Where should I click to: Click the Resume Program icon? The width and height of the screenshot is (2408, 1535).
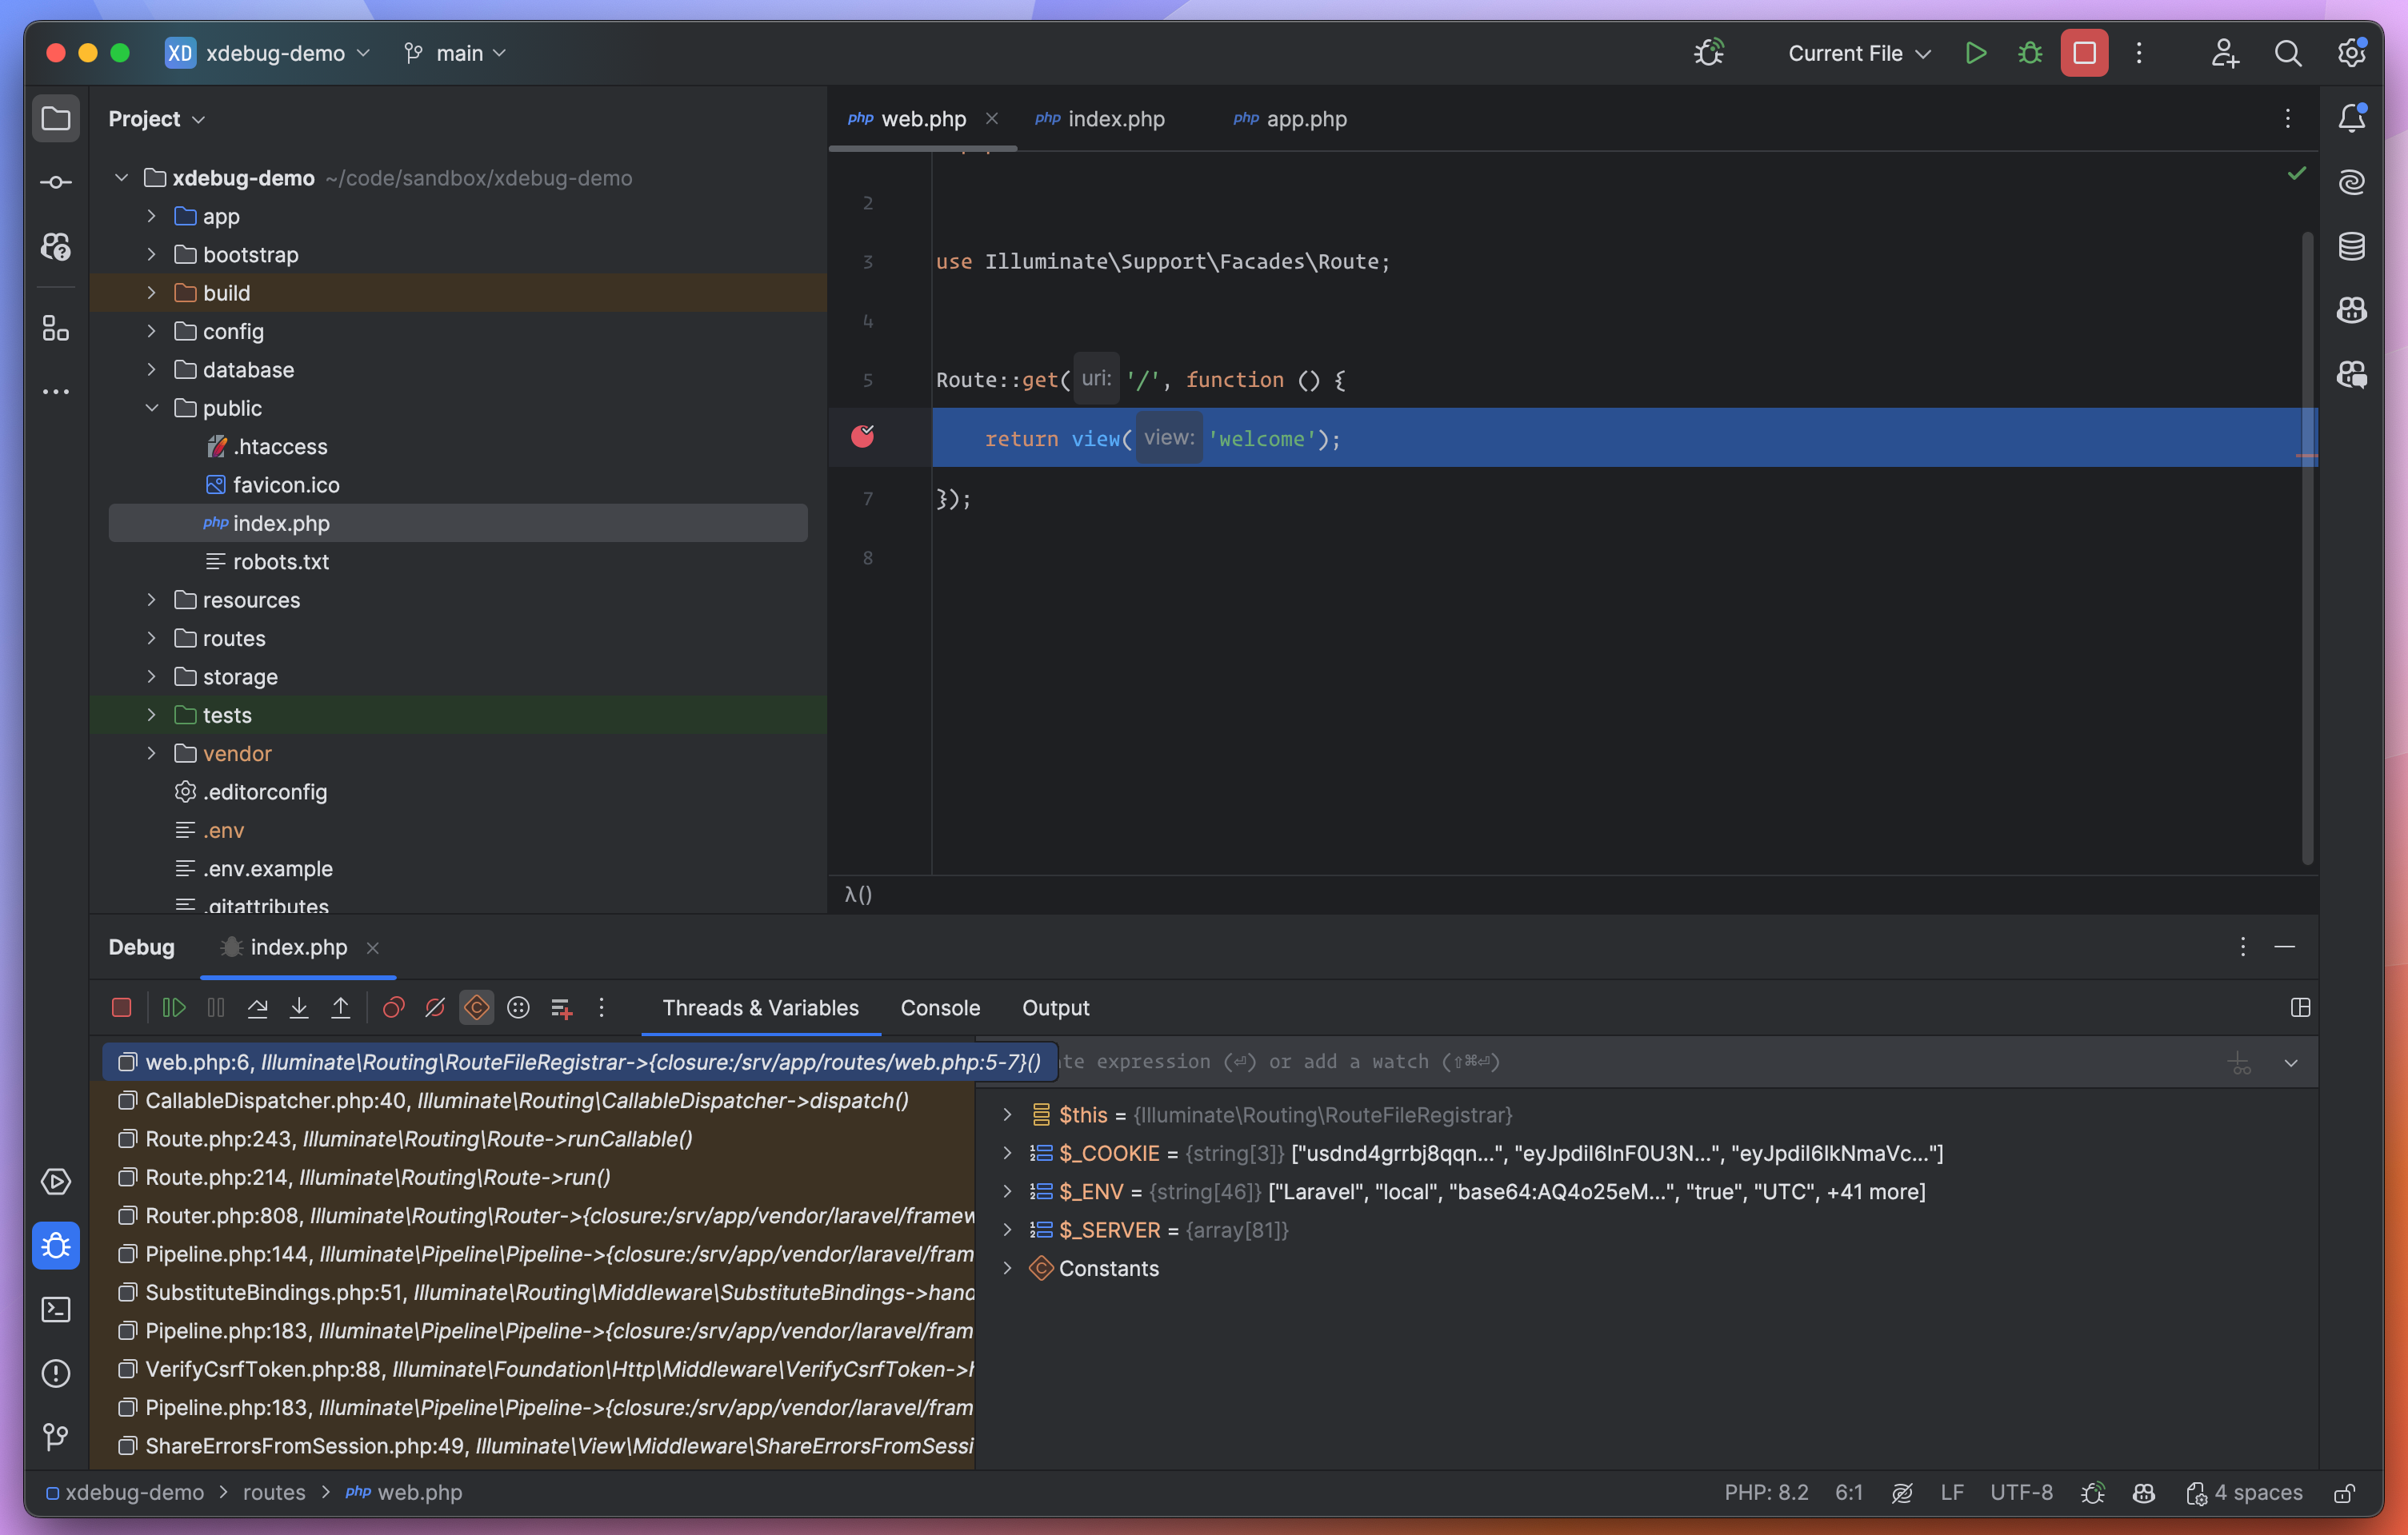click(173, 1007)
